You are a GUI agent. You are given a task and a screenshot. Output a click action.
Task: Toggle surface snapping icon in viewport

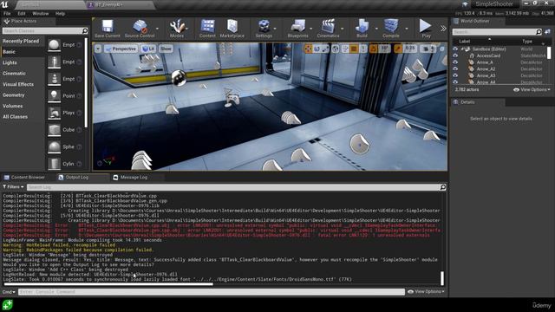345,49
